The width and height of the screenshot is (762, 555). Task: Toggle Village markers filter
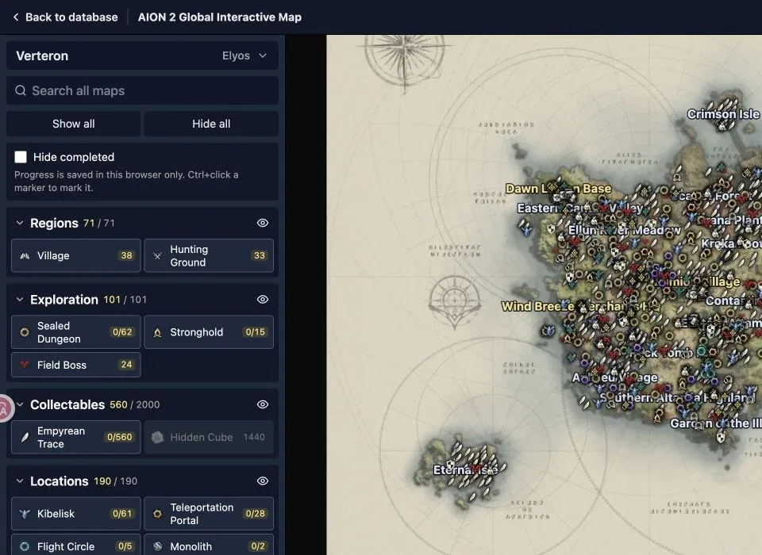pos(76,255)
